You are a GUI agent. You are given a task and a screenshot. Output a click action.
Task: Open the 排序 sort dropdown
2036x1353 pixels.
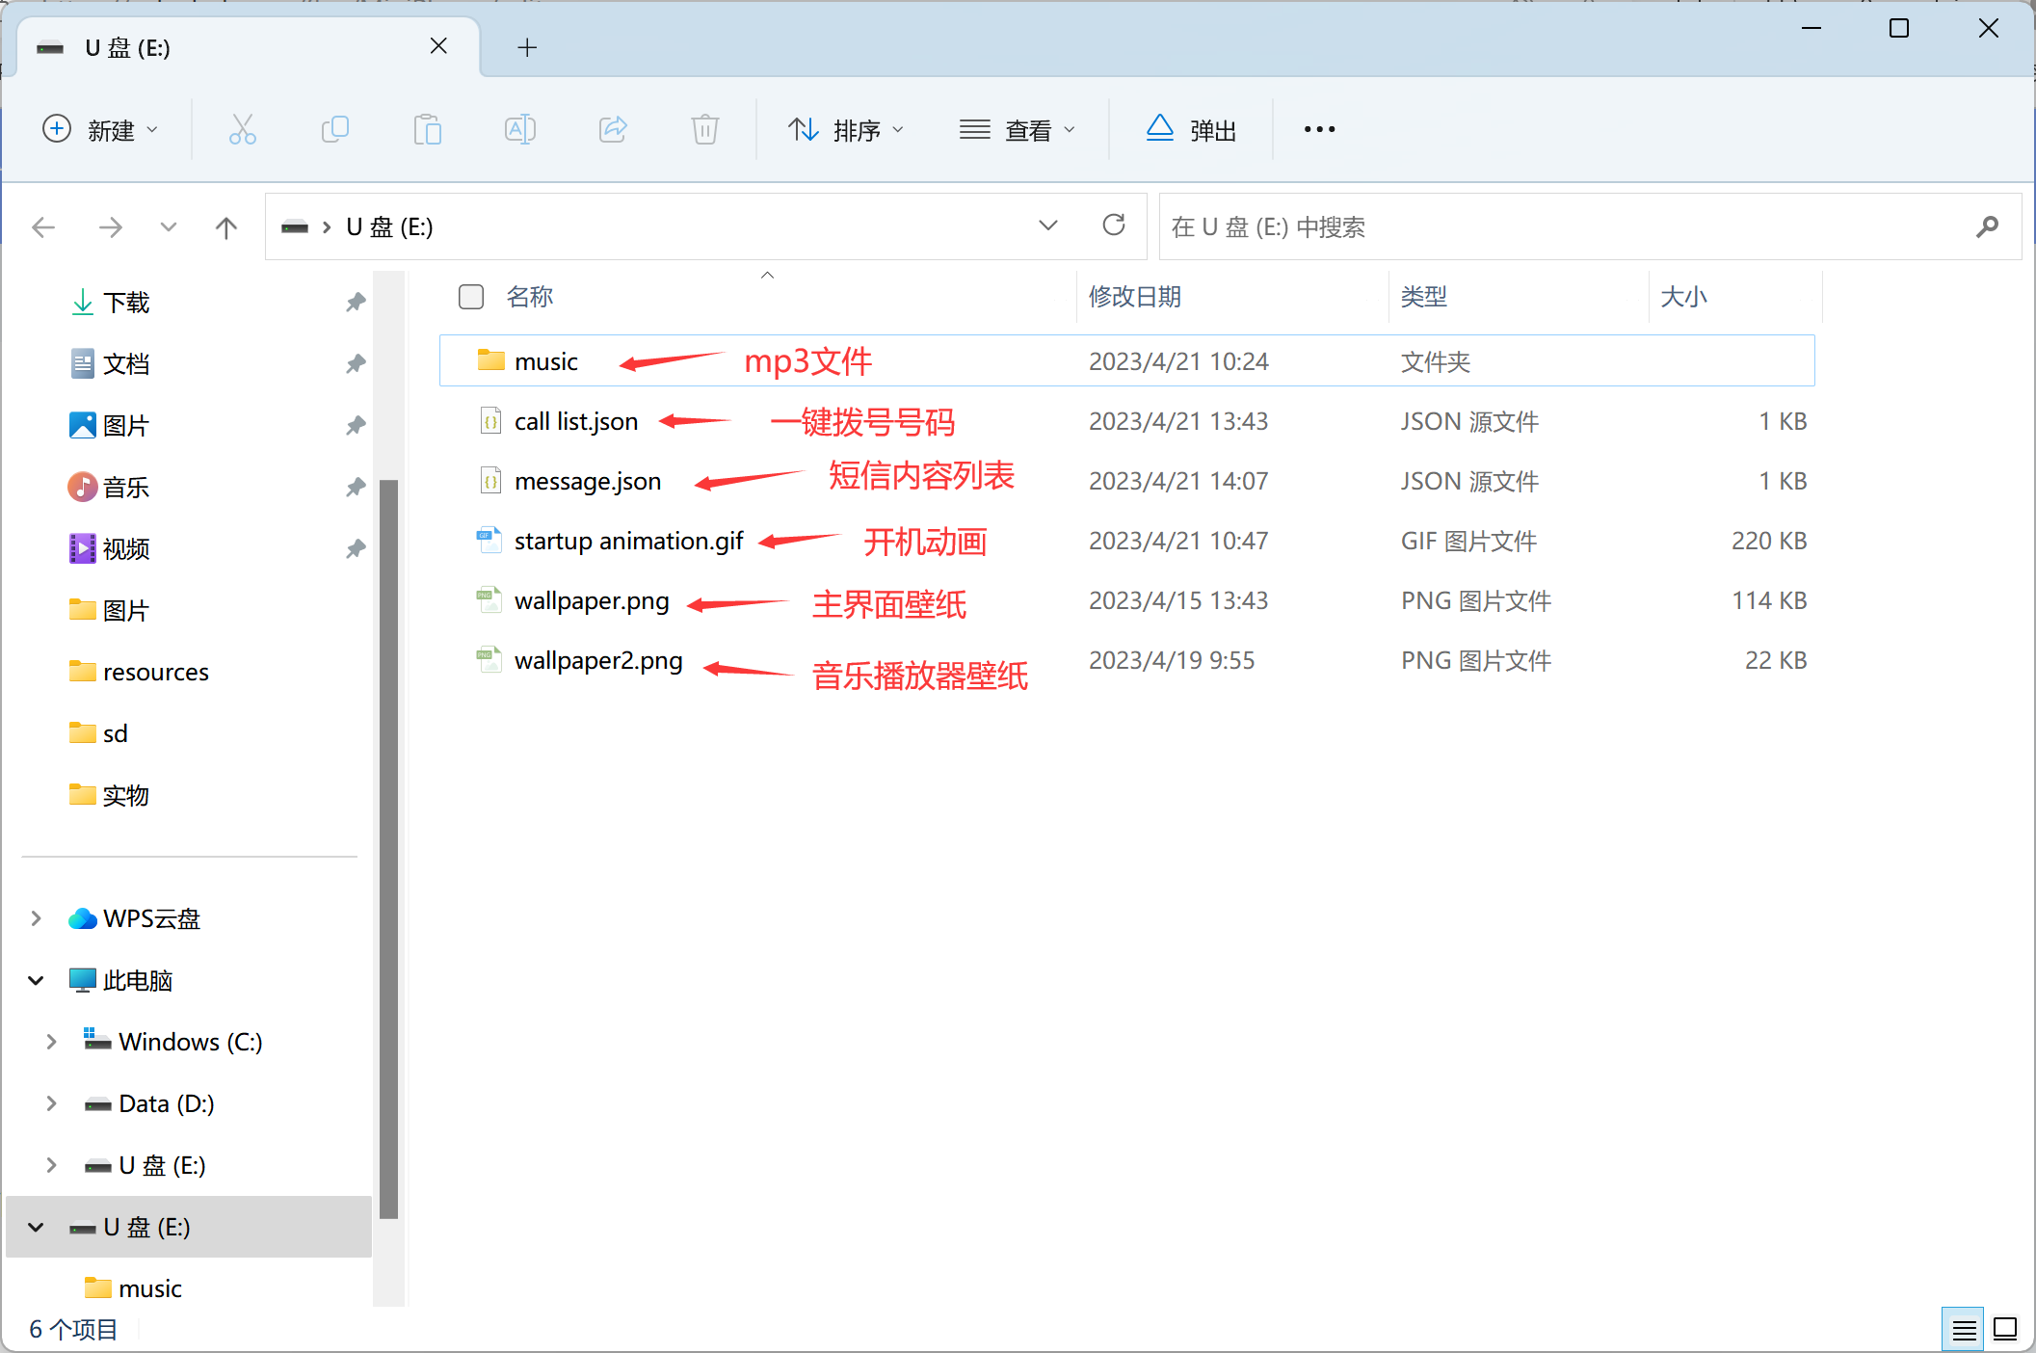(x=846, y=129)
